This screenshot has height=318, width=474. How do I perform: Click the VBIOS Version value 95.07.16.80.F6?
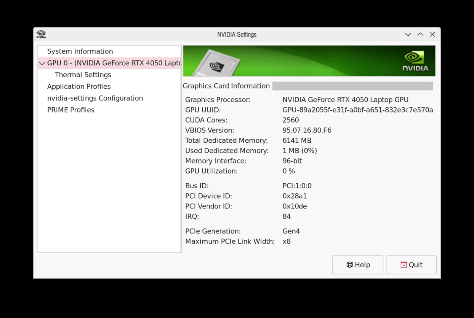click(307, 130)
